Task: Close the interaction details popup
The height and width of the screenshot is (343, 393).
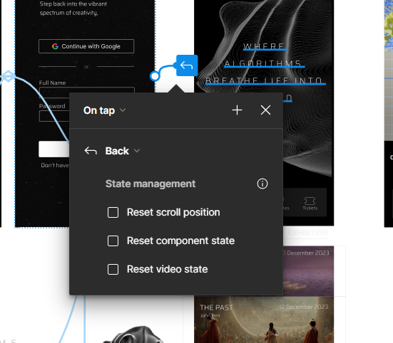Action: click(265, 110)
